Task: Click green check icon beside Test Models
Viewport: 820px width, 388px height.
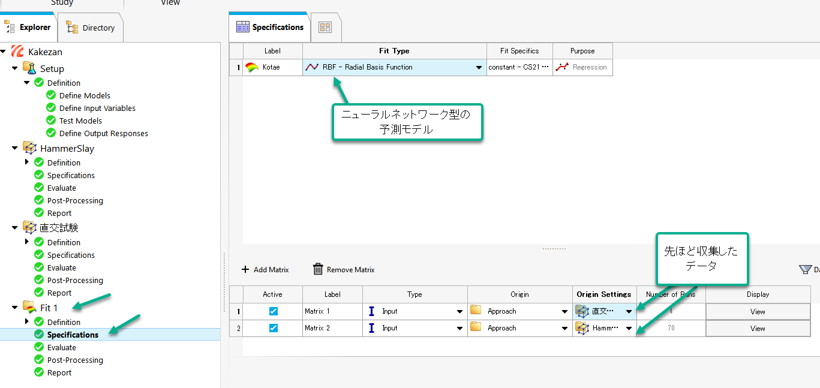Action: click(51, 121)
